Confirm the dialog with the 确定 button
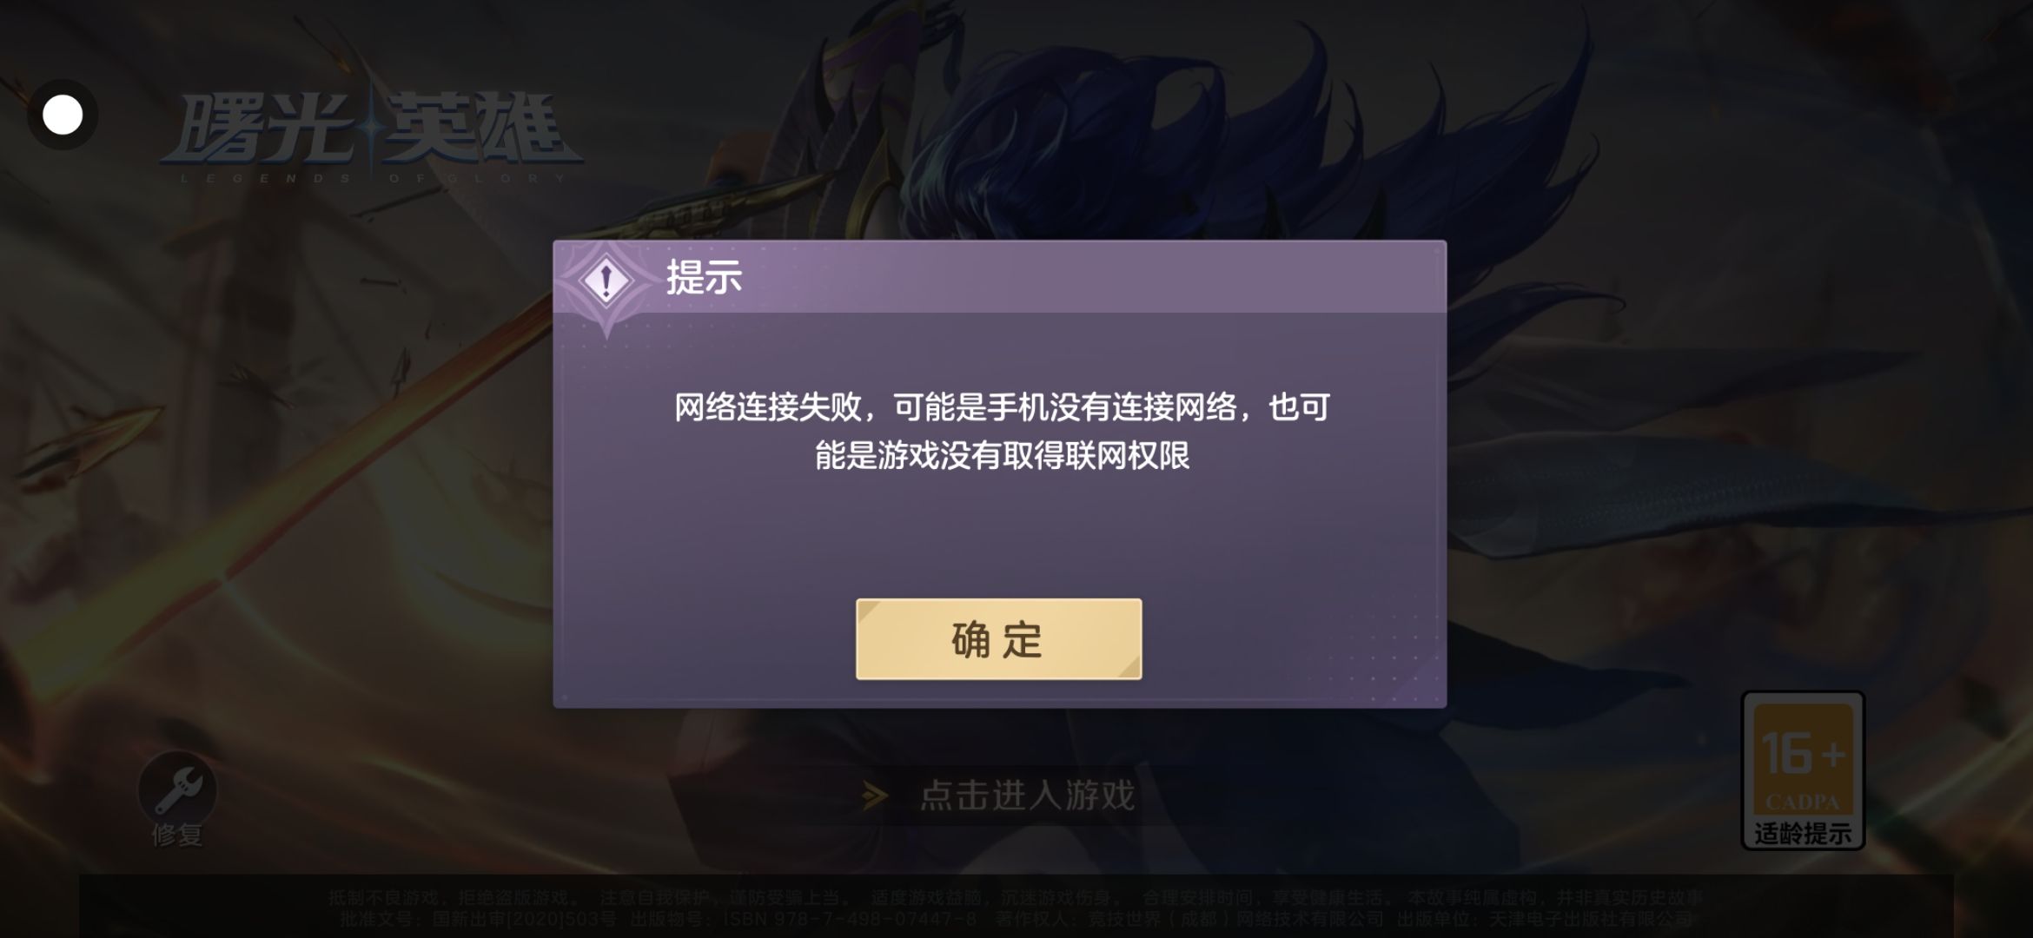The height and width of the screenshot is (938, 2033). pos(998,639)
